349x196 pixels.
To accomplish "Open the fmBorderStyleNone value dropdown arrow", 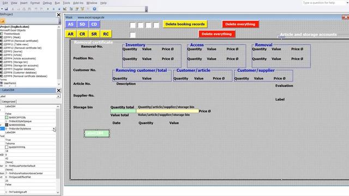I will (x=54, y=128).
